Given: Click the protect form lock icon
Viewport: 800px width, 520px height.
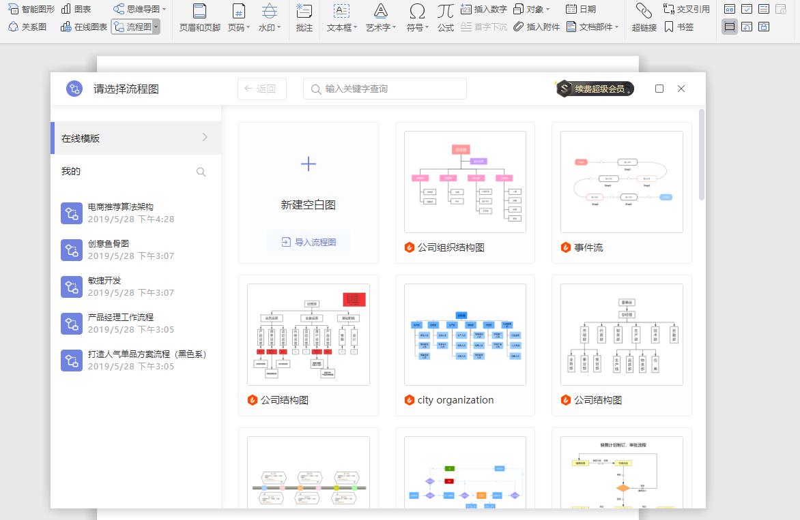Looking at the screenshot, I should [764, 27].
